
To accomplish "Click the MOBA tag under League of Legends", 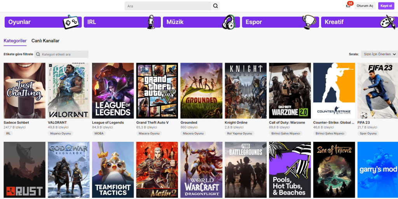I will pos(99,133).
